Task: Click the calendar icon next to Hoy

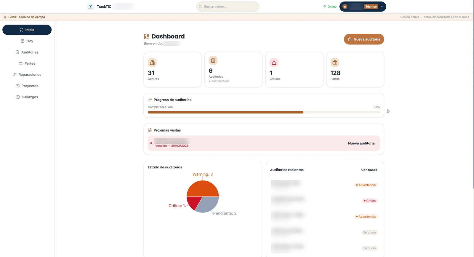Action: pyautogui.click(x=23, y=41)
